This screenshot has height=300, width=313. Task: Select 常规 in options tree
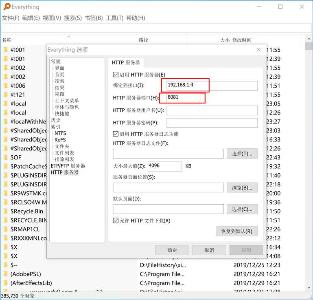[x=56, y=62]
